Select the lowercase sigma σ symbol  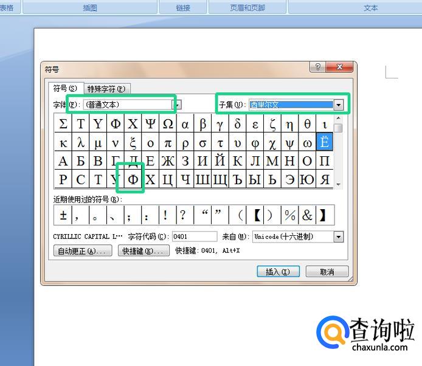[x=202, y=142]
